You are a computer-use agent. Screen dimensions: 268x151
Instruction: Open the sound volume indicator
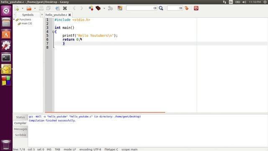click(x=244, y=2)
